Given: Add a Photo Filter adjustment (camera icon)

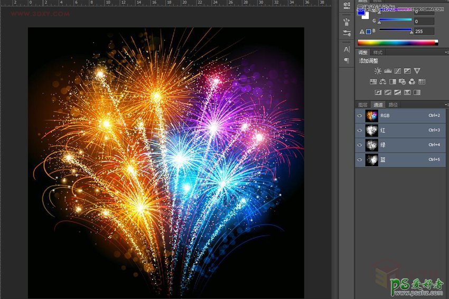Looking at the screenshot, I should click(x=403, y=82).
